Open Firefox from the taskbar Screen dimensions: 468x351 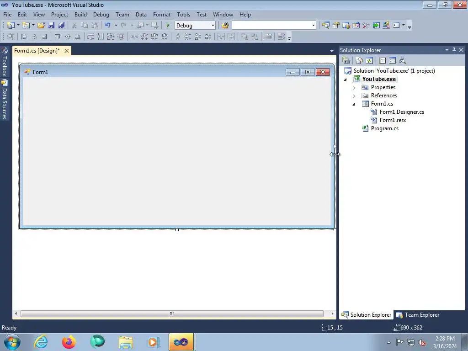pos(69,342)
